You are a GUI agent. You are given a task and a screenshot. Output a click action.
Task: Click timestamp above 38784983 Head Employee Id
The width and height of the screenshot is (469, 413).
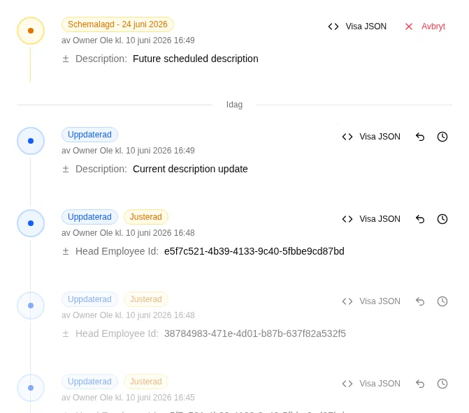coord(160,315)
